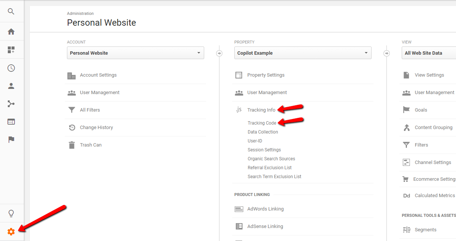Click the Goals flag icon
Image resolution: width=456 pixels, height=241 pixels.
407,110
